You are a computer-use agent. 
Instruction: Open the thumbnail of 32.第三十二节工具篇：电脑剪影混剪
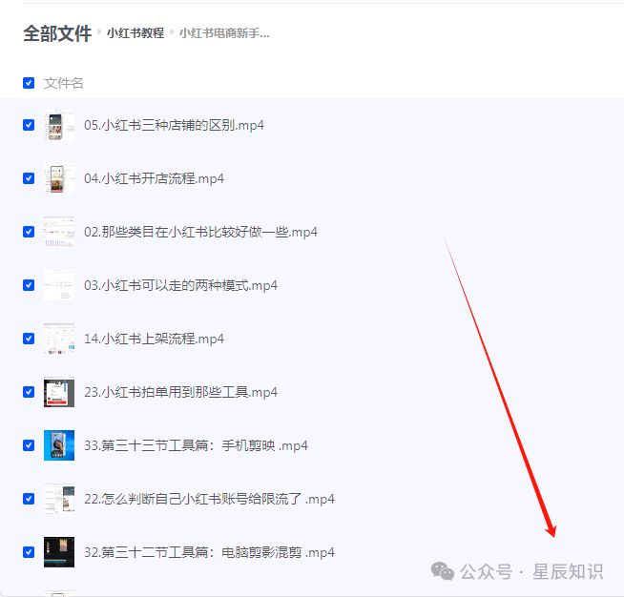[x=59, y=552]
